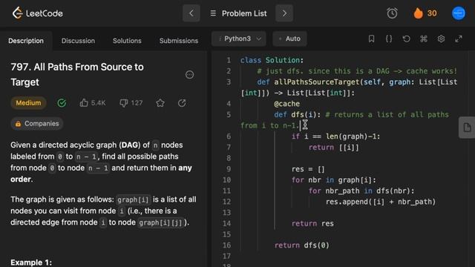Open the Companies tag
475x267 pixels.
36,124
